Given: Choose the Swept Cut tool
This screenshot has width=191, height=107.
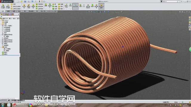Looking at the screenshot, I should [x=39, y=4].
